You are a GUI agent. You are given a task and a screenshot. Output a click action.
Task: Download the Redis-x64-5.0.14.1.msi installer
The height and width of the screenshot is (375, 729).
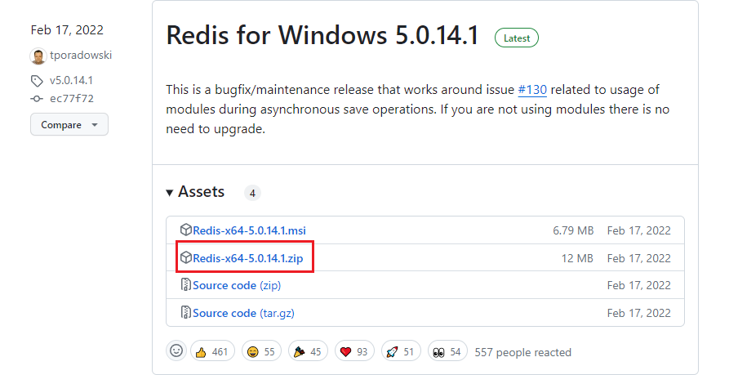(249, 230)
